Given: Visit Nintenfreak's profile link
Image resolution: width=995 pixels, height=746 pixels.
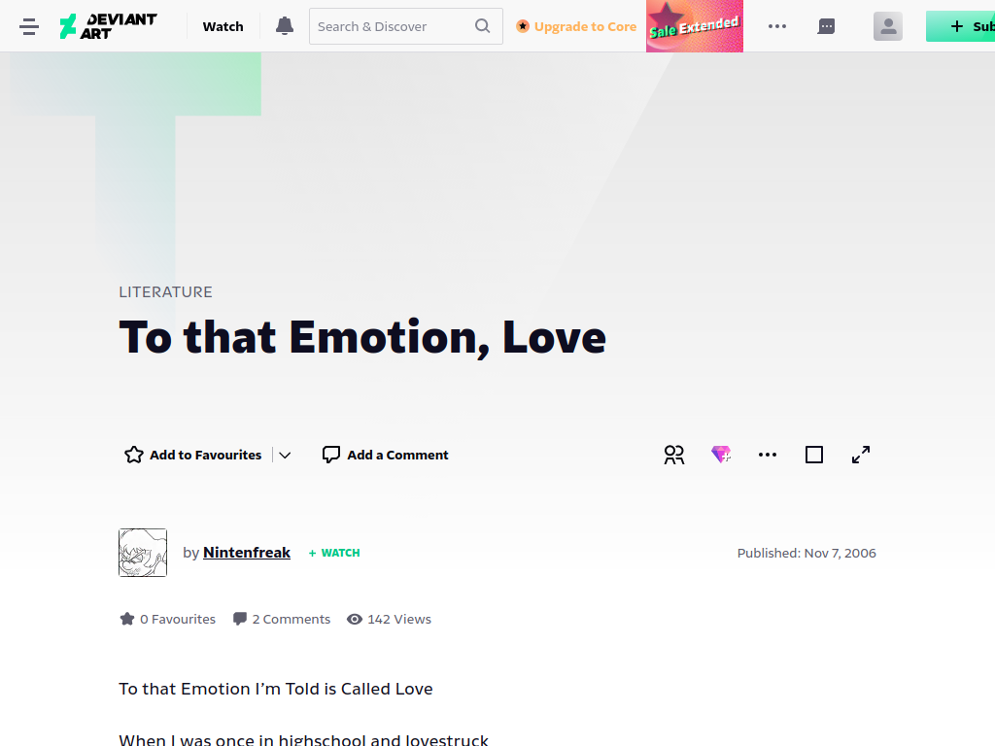Looking at the screenshot, I should 247,553.
